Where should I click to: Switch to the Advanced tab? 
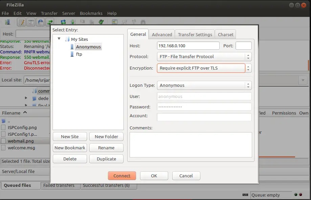pyautogui.click(x=162, y=34)
